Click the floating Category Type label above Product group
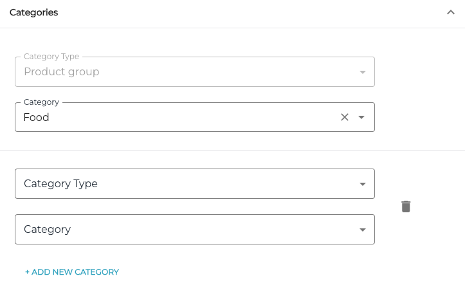This screenshot has height=303, width=465. [51, 57]
